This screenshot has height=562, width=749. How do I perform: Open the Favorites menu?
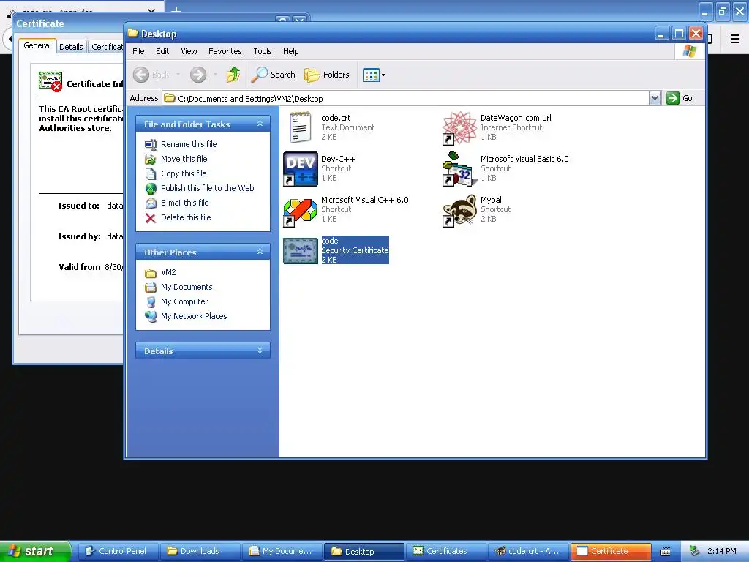pyautogui.click(x=225, y=51)
